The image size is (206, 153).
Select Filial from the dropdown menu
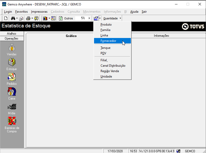pos(112,60)
